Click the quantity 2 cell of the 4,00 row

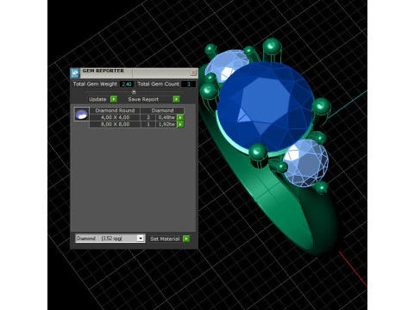coord(148,117)
